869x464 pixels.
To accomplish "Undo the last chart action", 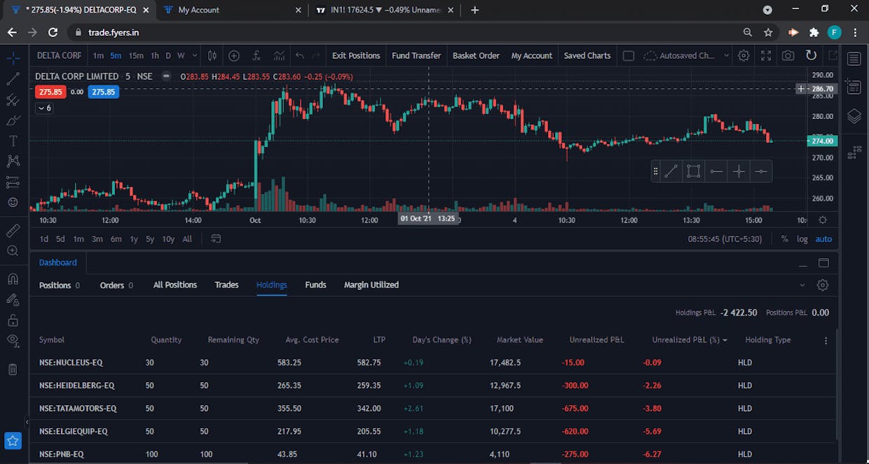I will click(300, 55).
